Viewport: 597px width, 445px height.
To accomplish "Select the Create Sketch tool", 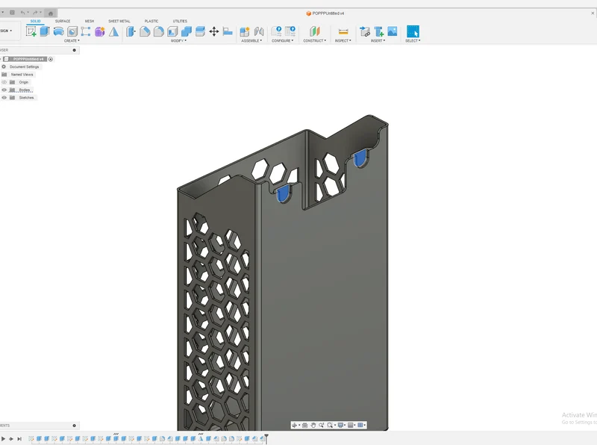I will [x=31, y=31].
